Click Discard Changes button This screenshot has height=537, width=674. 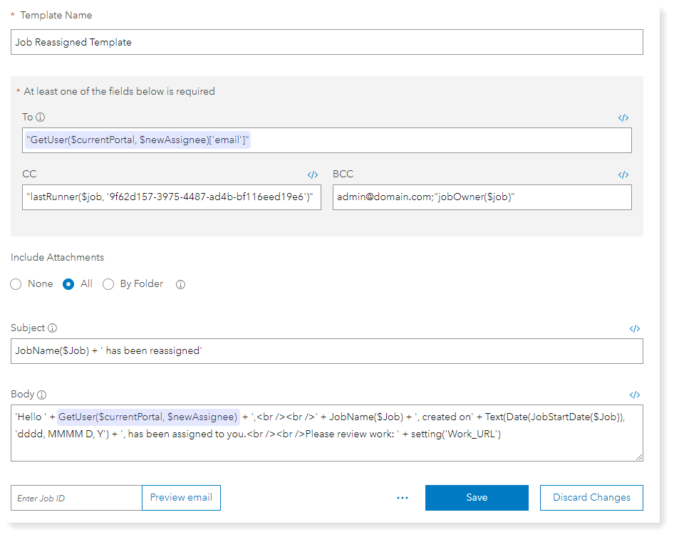(591, 498)
